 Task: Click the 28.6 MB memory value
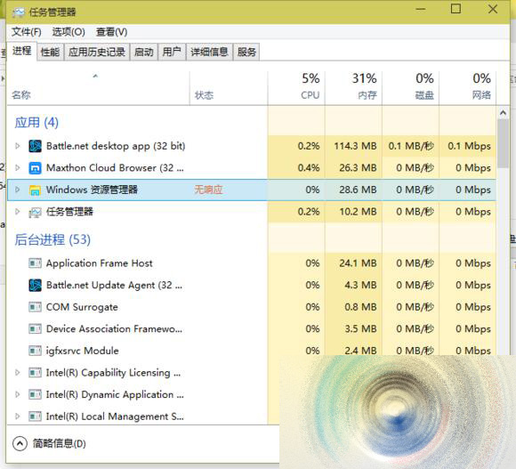358,190
